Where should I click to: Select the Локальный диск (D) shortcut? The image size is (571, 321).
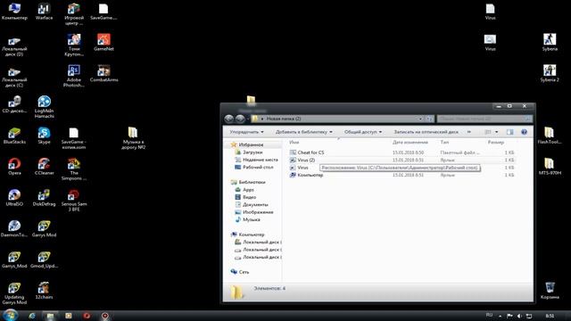[x=14, y=45]
